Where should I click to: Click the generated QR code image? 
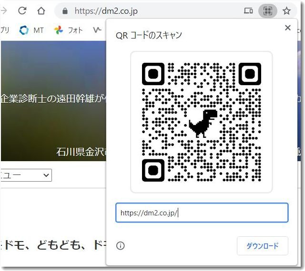pos(201,122)
